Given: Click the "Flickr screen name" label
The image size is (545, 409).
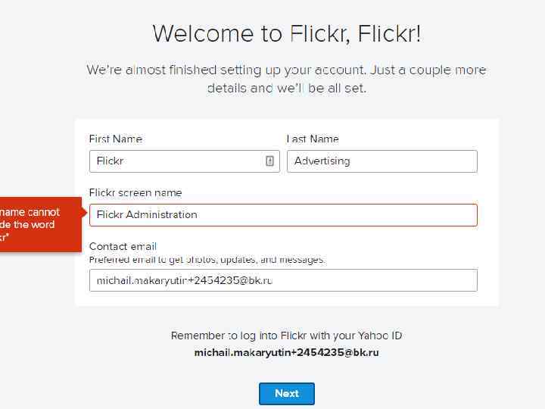Looking at the screenshot, I should [135, 193].
